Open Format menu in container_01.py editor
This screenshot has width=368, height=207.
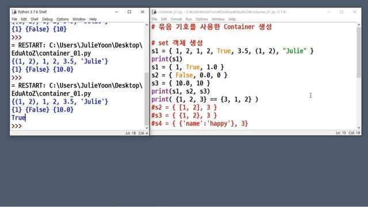tap(176, 19)
